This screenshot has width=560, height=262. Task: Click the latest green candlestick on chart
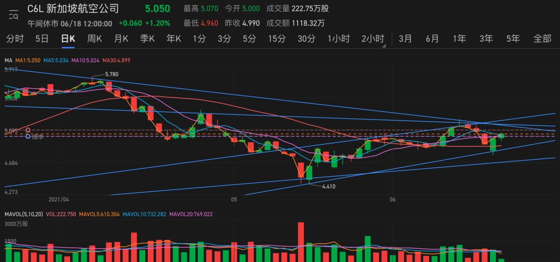501,136
